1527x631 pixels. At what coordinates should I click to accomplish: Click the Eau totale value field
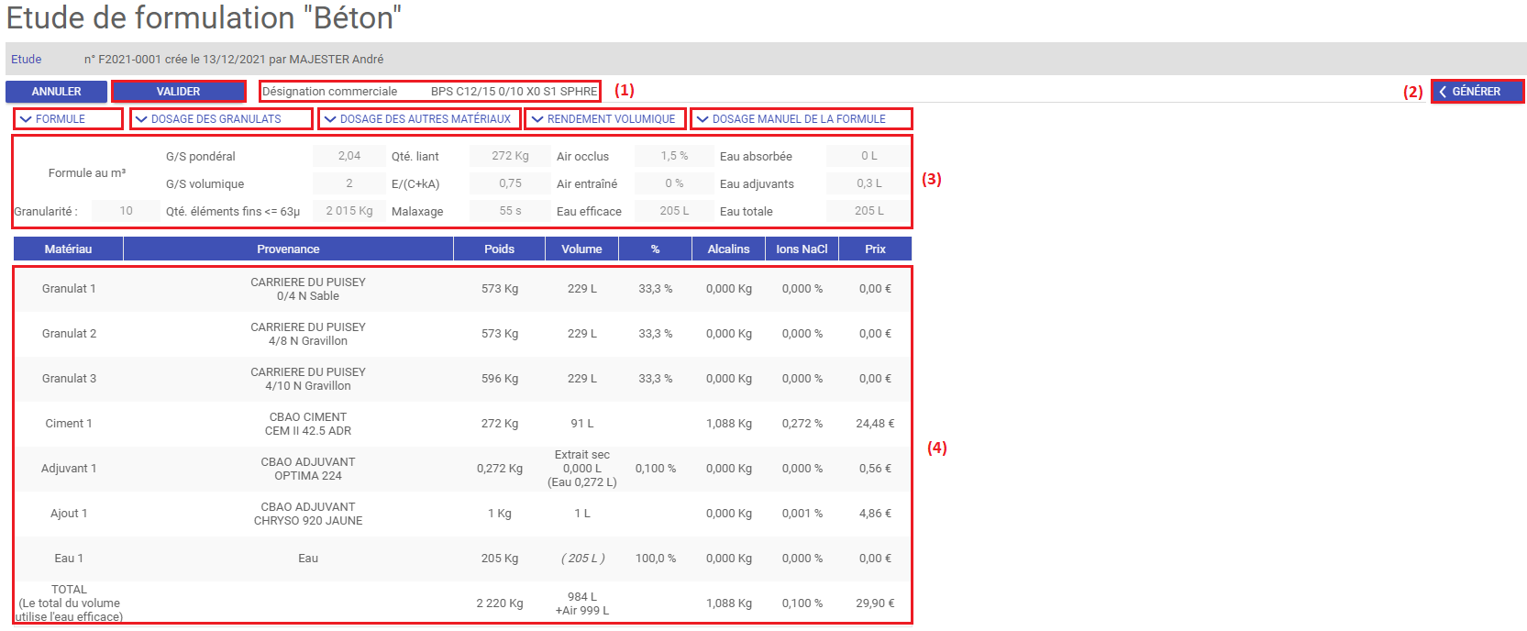click(869, 211)
